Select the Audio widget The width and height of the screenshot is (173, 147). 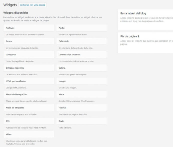[81, 28]
